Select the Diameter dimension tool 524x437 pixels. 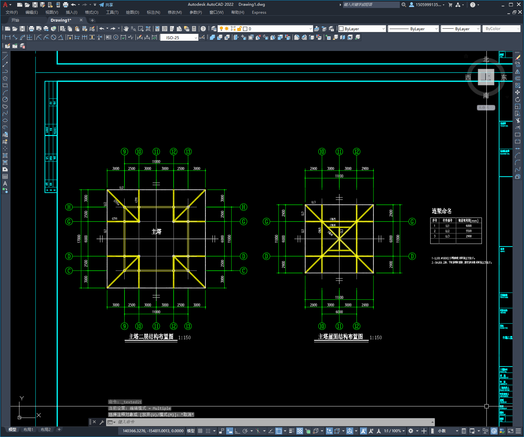[54, 37]
